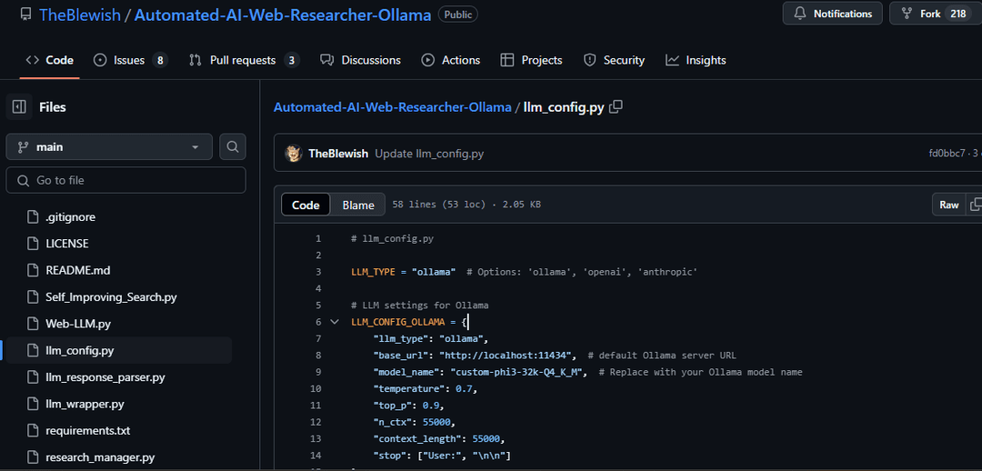
Task: Switch to the Issues tab
Action: click(130, 60)
